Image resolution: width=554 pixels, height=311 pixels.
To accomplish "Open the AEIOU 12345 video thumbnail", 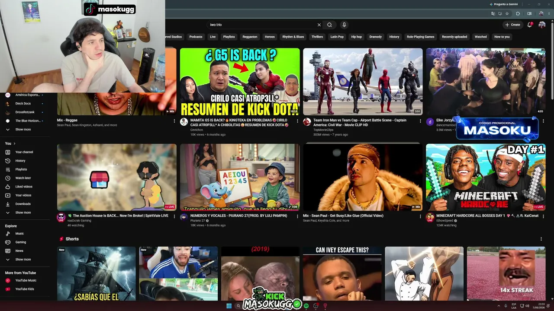I will pos(240,177).
